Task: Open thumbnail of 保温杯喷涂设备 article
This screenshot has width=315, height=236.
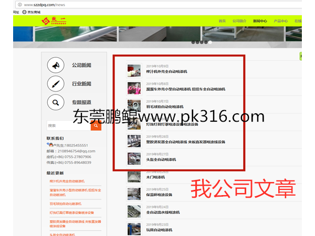Action: [134, 194]
